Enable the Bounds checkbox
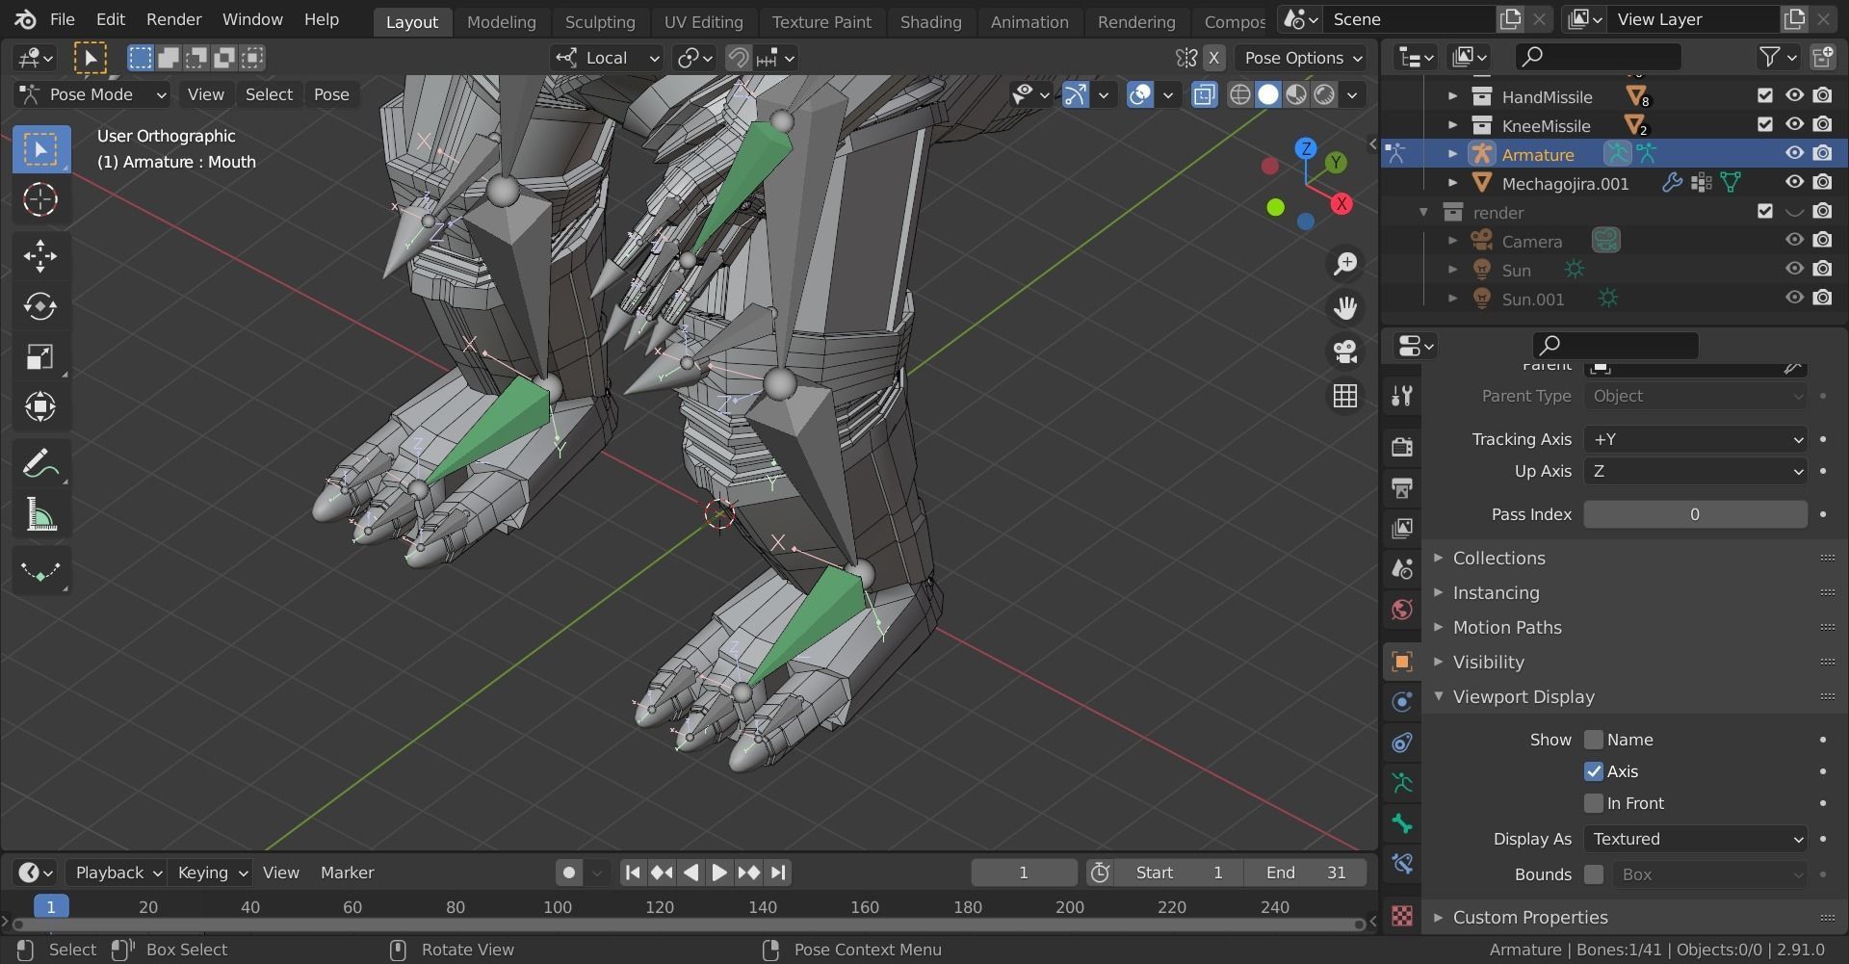The height and width of the screenshot is (964, 1849). (1594, 874)
